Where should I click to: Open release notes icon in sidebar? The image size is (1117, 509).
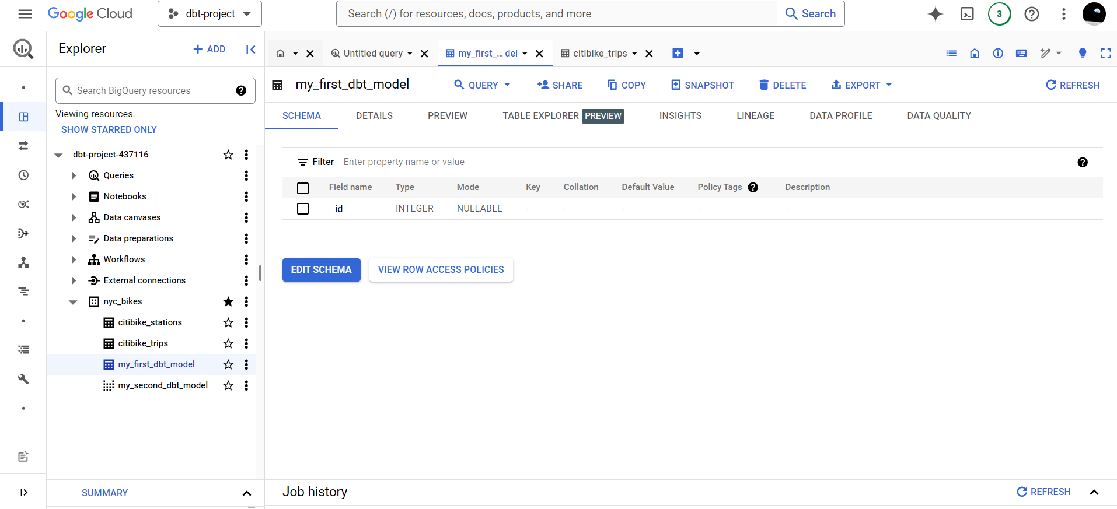(x=23, y=457)
